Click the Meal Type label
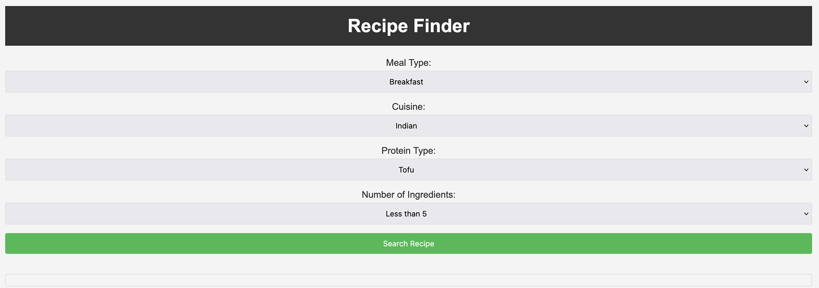 pyautogui.click(x=408, y=63)
